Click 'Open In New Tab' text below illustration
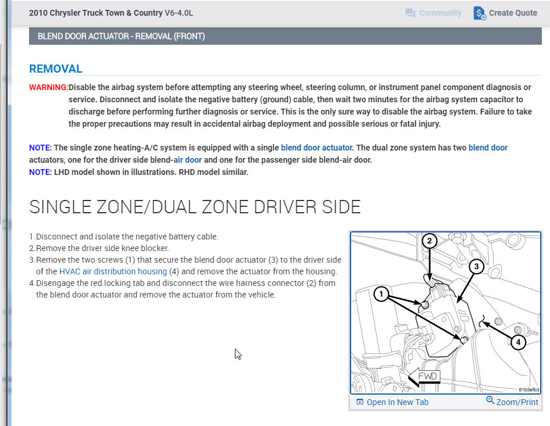This screenshot has width=550, height=426. pyautogui.click(x=398, y=402)
